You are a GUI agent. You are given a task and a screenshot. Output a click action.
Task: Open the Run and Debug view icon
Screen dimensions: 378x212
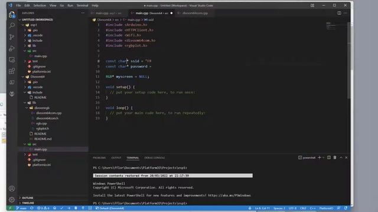(12, 48)
